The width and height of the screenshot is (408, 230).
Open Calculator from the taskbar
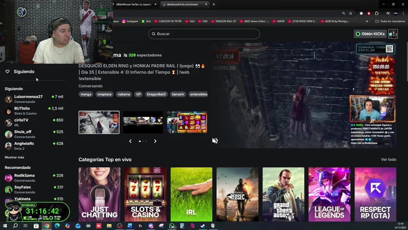[182, 226]
